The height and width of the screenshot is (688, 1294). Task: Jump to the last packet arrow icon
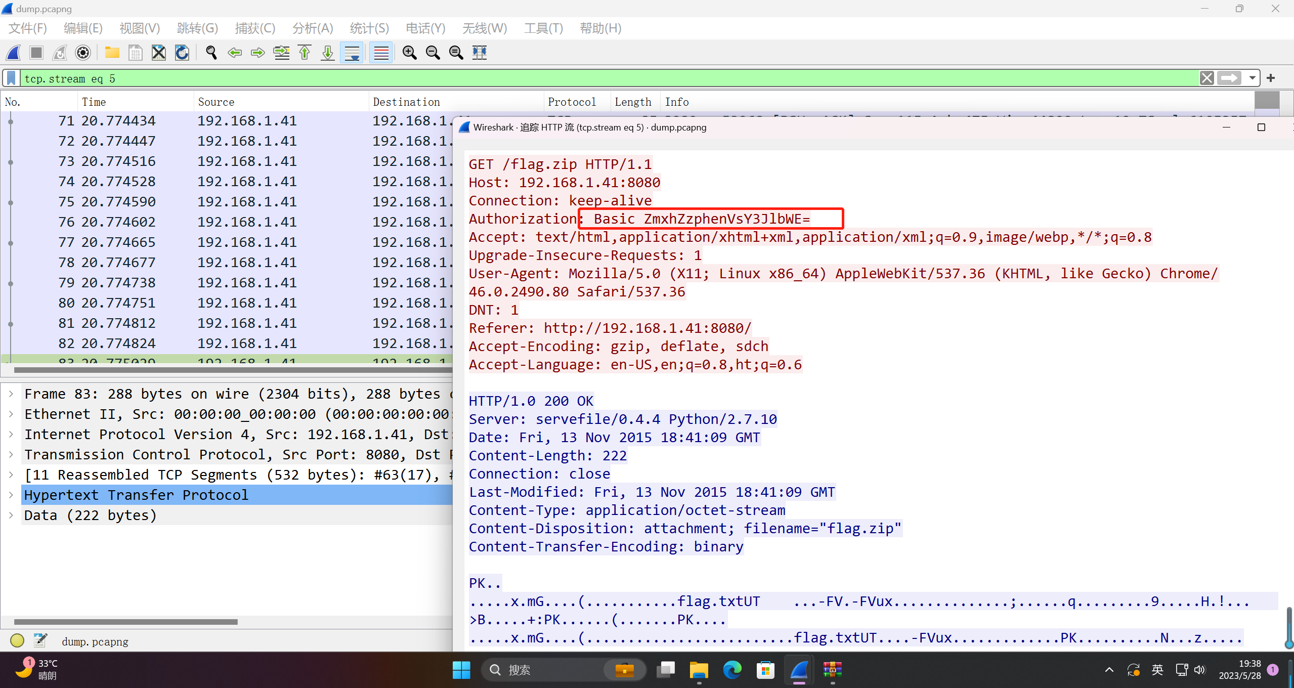click(328, 53)
